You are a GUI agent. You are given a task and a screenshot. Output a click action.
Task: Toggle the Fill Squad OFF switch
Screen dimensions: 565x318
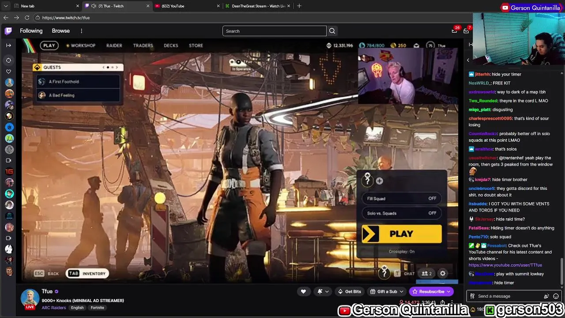point(401,199)
